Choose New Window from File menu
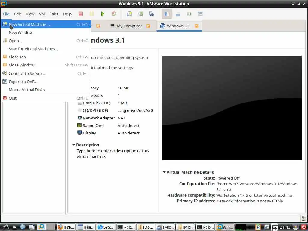This screenshot has width=308, height=231. click(x=46, y=32)
